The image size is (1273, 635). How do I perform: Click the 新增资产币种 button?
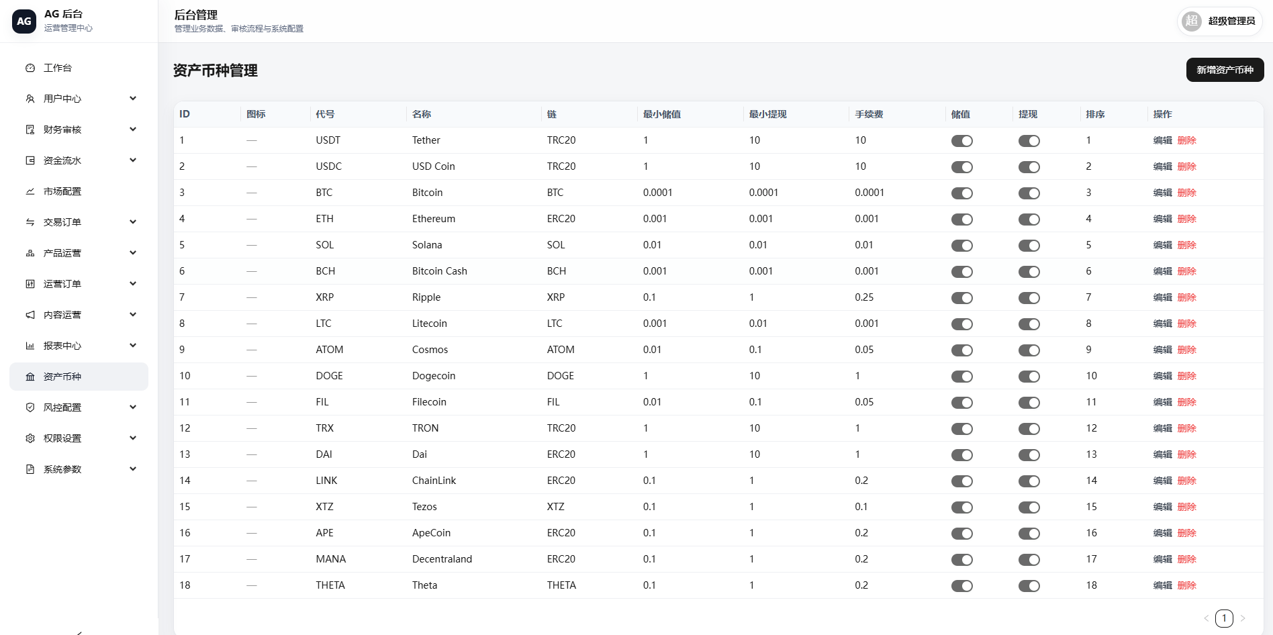pos(1225,70)
